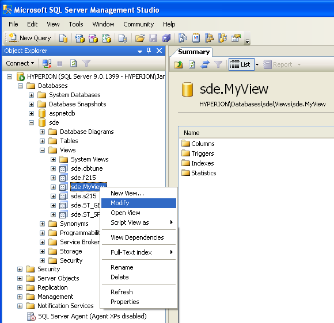Click the Summary page toolbar icon
The image size is (334, 323).
(x=196, y=38)
